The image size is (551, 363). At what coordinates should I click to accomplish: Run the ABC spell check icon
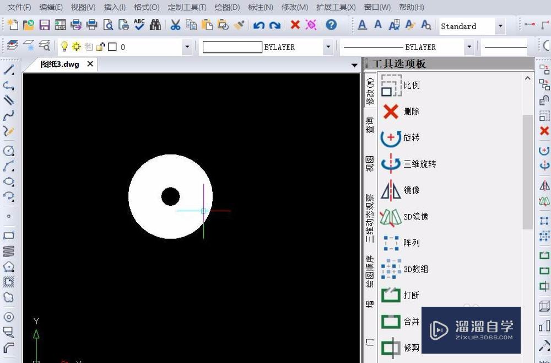(139, 25)
